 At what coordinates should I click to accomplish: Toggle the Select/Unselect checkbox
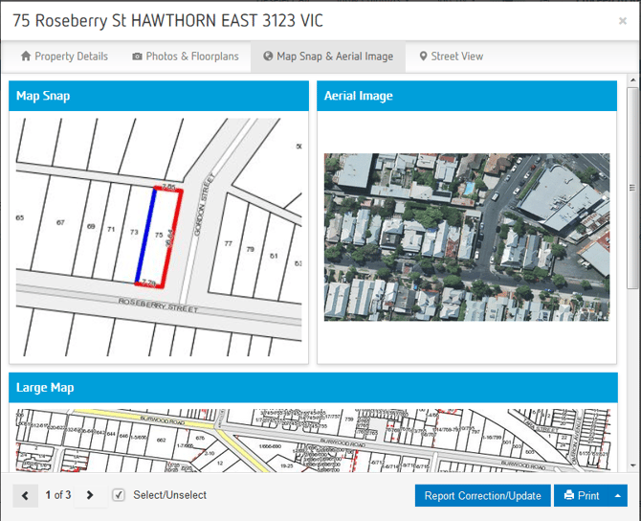[x=119, y=495]
